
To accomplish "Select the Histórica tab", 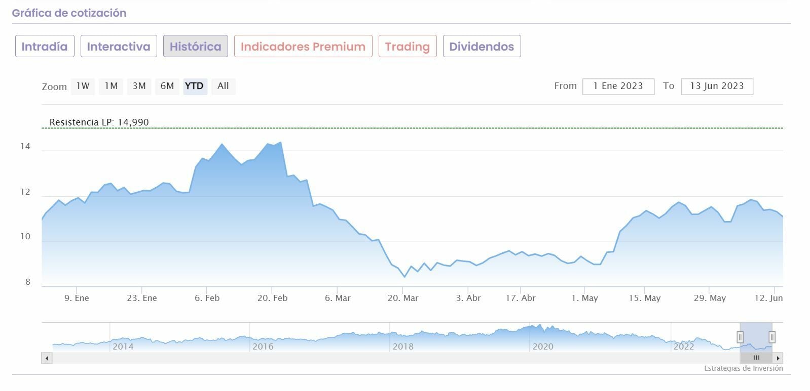I will (196, 47).
